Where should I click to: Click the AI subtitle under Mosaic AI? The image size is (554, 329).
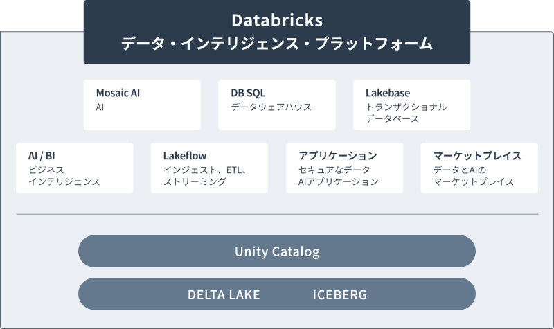point(100,107)
